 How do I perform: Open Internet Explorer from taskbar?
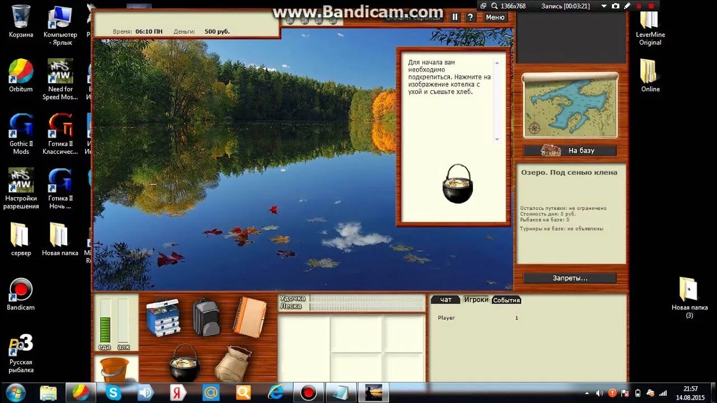(x=276, y=392)
